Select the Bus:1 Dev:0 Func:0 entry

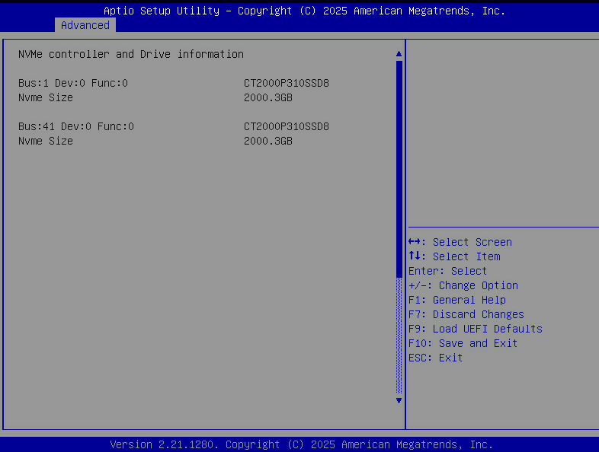tap(73, 83)
